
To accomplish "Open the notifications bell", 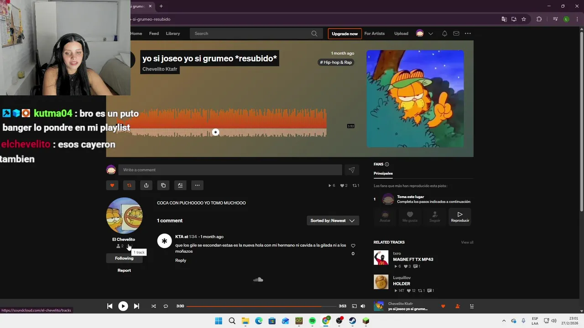I will click(444, 34).
